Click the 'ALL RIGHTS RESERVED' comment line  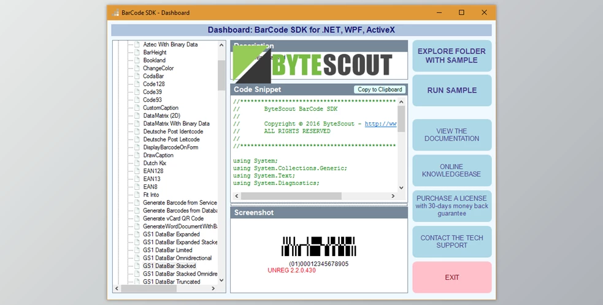click(297, 131)
